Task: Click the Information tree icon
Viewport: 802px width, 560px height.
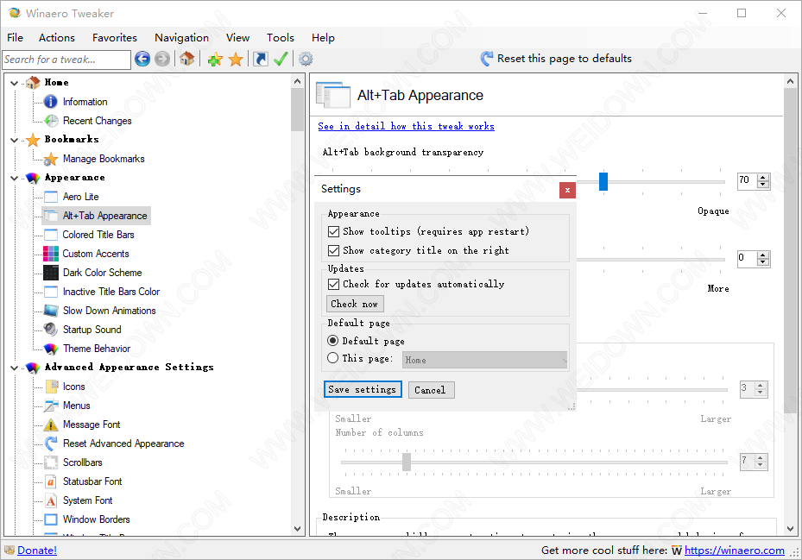Action: point(51,102)
